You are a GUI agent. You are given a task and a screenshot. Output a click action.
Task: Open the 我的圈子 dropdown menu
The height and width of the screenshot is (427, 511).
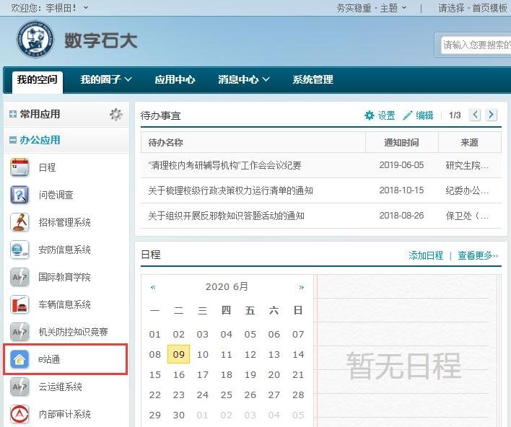(x=105, y=79)
